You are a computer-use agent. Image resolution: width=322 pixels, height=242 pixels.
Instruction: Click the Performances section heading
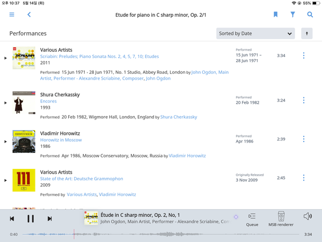pyautogui.click(x=28, y=33)
